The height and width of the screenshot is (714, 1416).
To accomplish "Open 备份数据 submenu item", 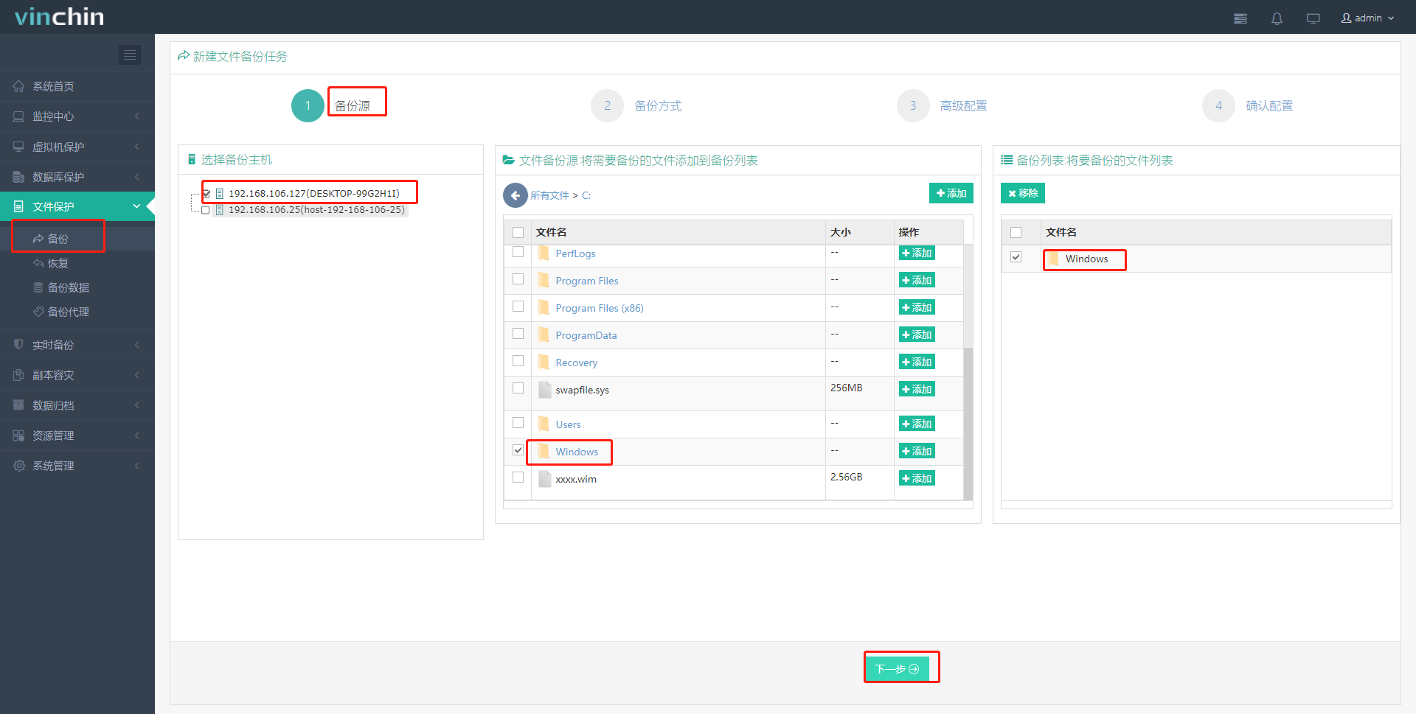I will coord(77,287).
